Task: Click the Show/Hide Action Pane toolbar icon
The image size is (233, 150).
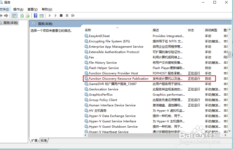Action: click(42, 15)
